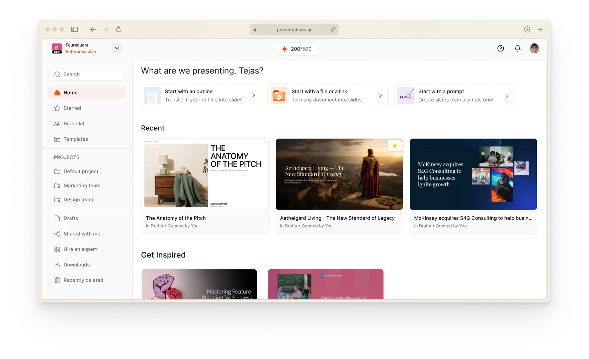Open Comprehensive Business Plan template

point(326,284)
